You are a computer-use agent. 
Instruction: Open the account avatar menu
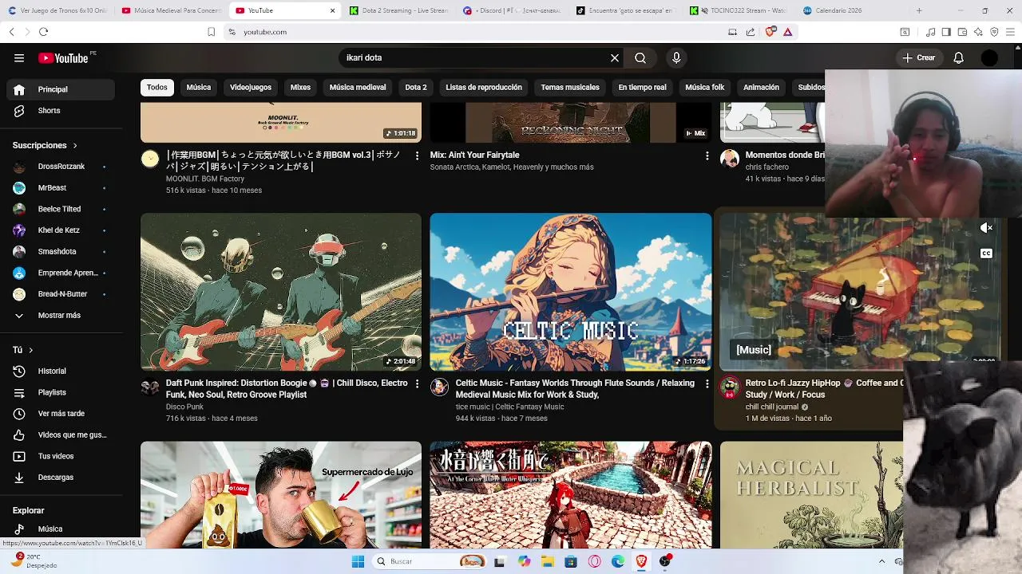pos(989,57)
